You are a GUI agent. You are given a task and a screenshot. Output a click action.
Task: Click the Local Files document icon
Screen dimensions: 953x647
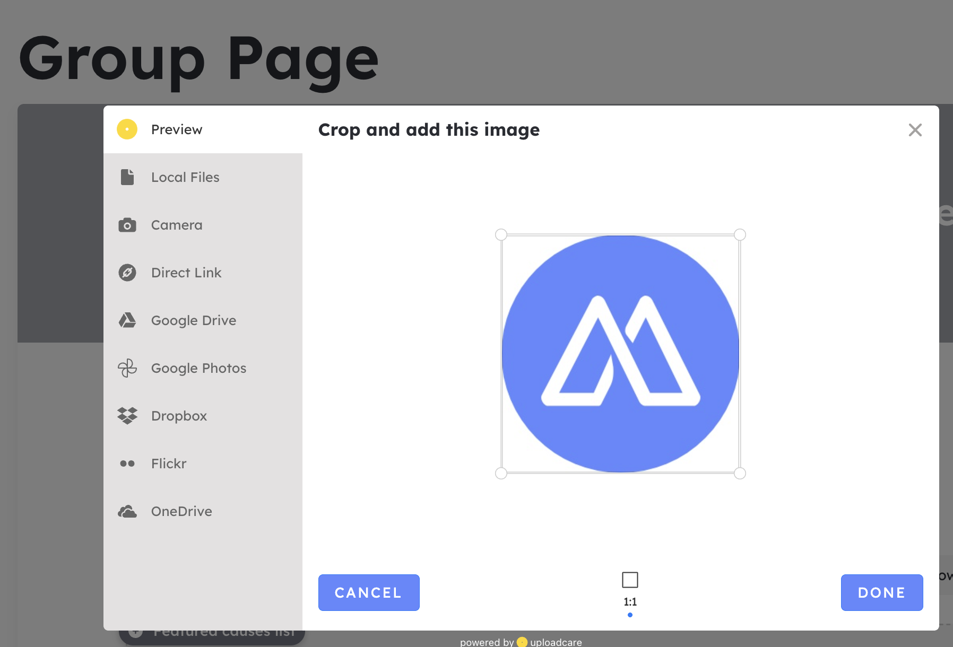127,177
